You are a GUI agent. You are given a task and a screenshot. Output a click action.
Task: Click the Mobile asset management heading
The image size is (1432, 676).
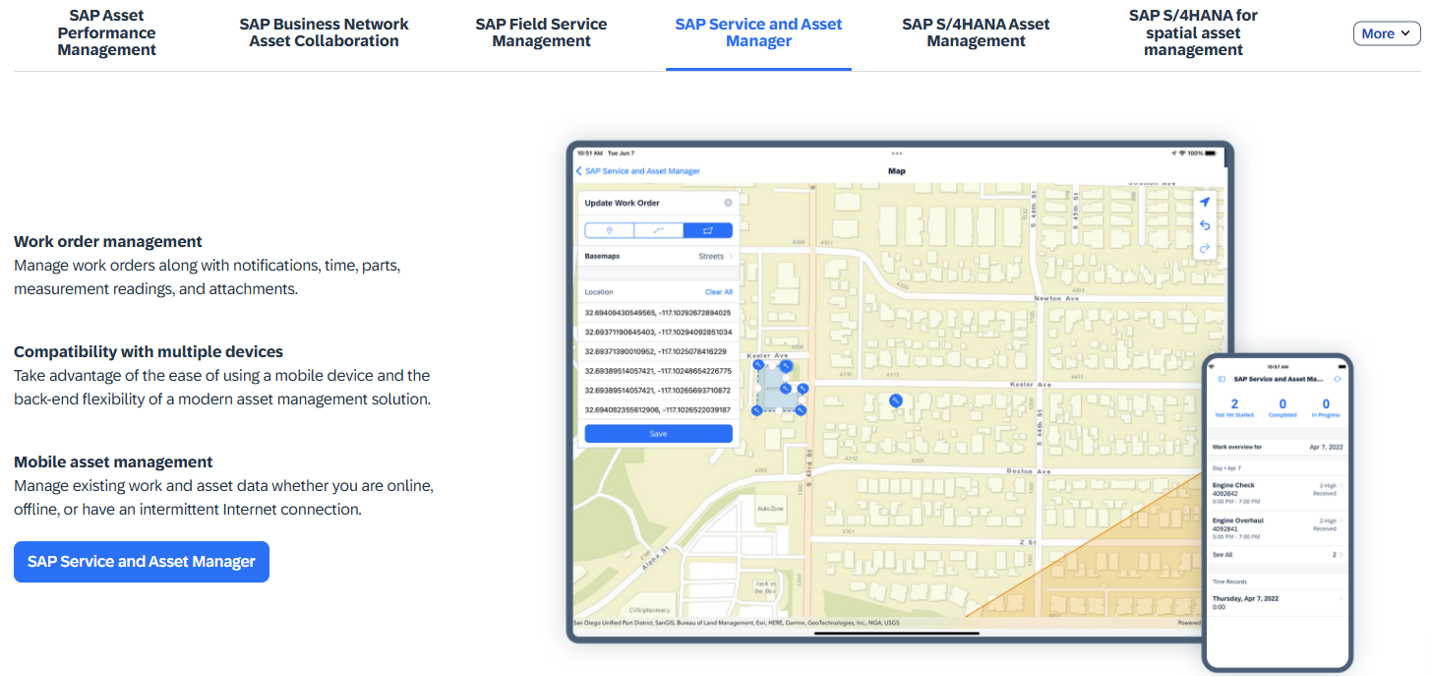pyautogui.click(x=113, y=461)
